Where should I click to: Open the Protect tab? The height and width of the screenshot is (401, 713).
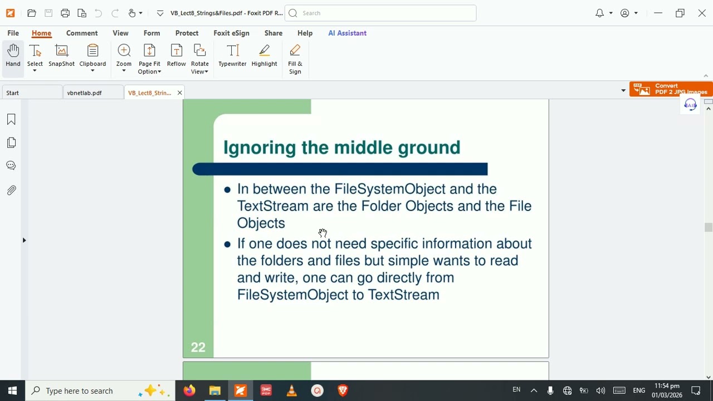(187, 33)
